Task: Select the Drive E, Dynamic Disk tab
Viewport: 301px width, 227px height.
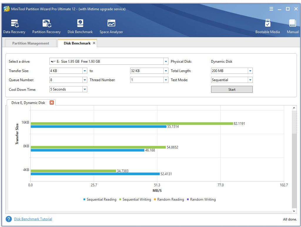Action: (x=28, y=103)
